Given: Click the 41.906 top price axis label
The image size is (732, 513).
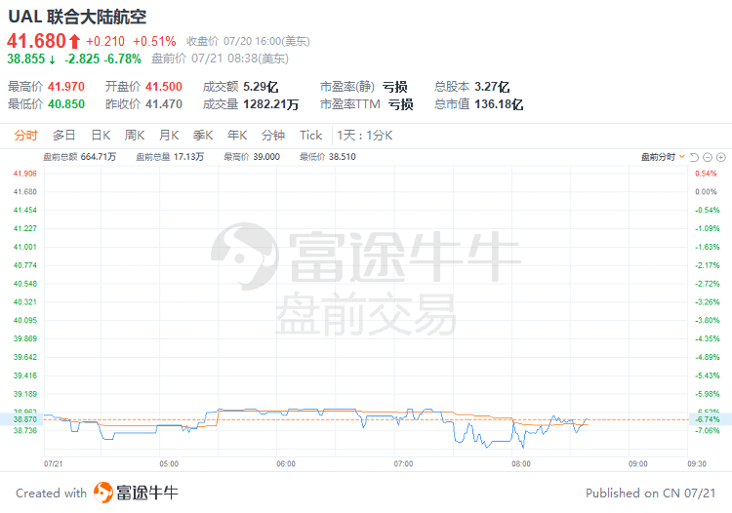Looking at the screenshot, I should (x=24, y=174).
